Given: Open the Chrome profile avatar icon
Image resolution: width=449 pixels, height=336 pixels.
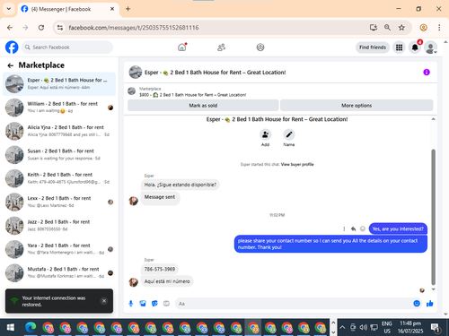Looking at the screenshot, I should [x=423, y=28].
